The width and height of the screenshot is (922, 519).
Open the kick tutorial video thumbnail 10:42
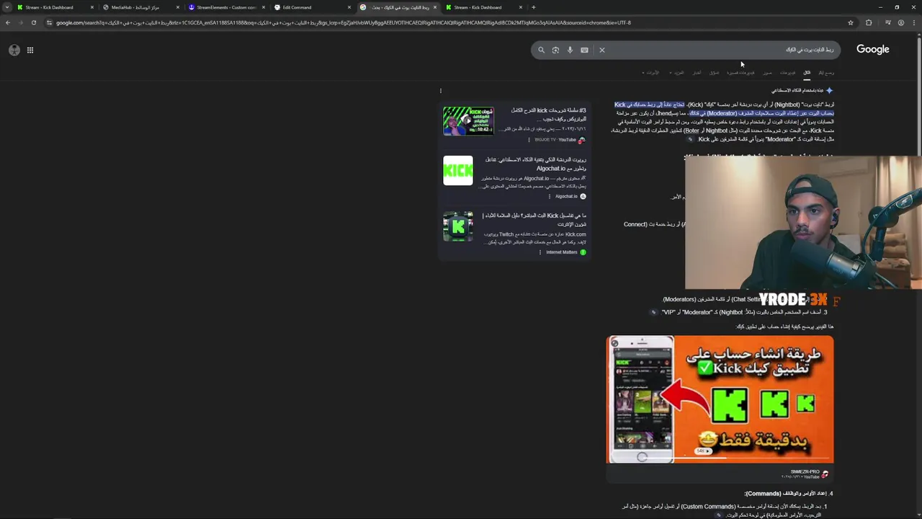pos(468,120)
